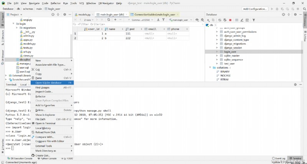The image size is (307, 164).
Task: Select cell with value 222
Action: 134,38
